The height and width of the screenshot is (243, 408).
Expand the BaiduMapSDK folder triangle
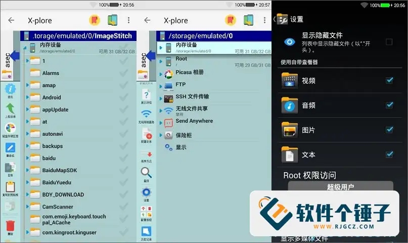(x=27, y=170)
